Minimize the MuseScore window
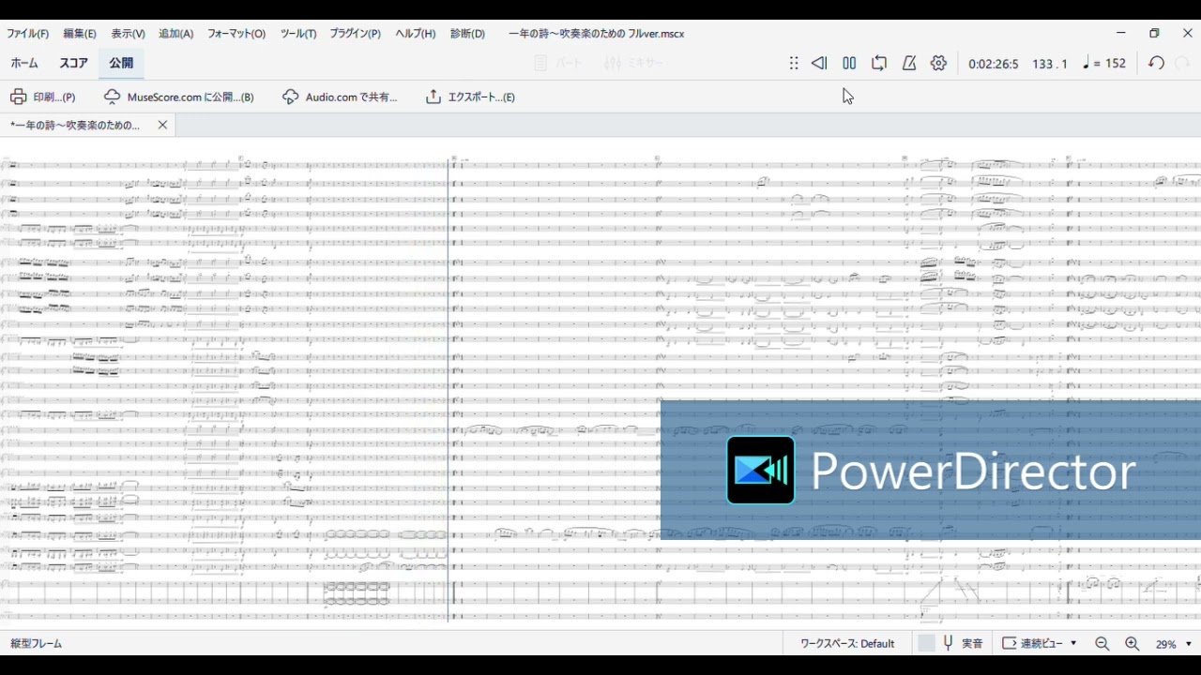 [1120, 33]
